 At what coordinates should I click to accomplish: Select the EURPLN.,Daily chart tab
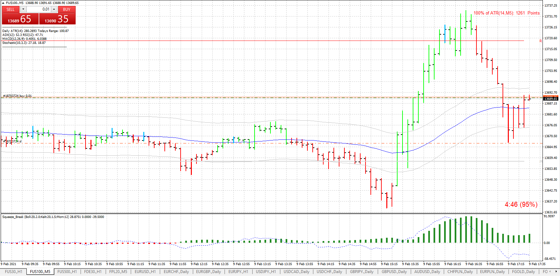[x=492, y=272]
